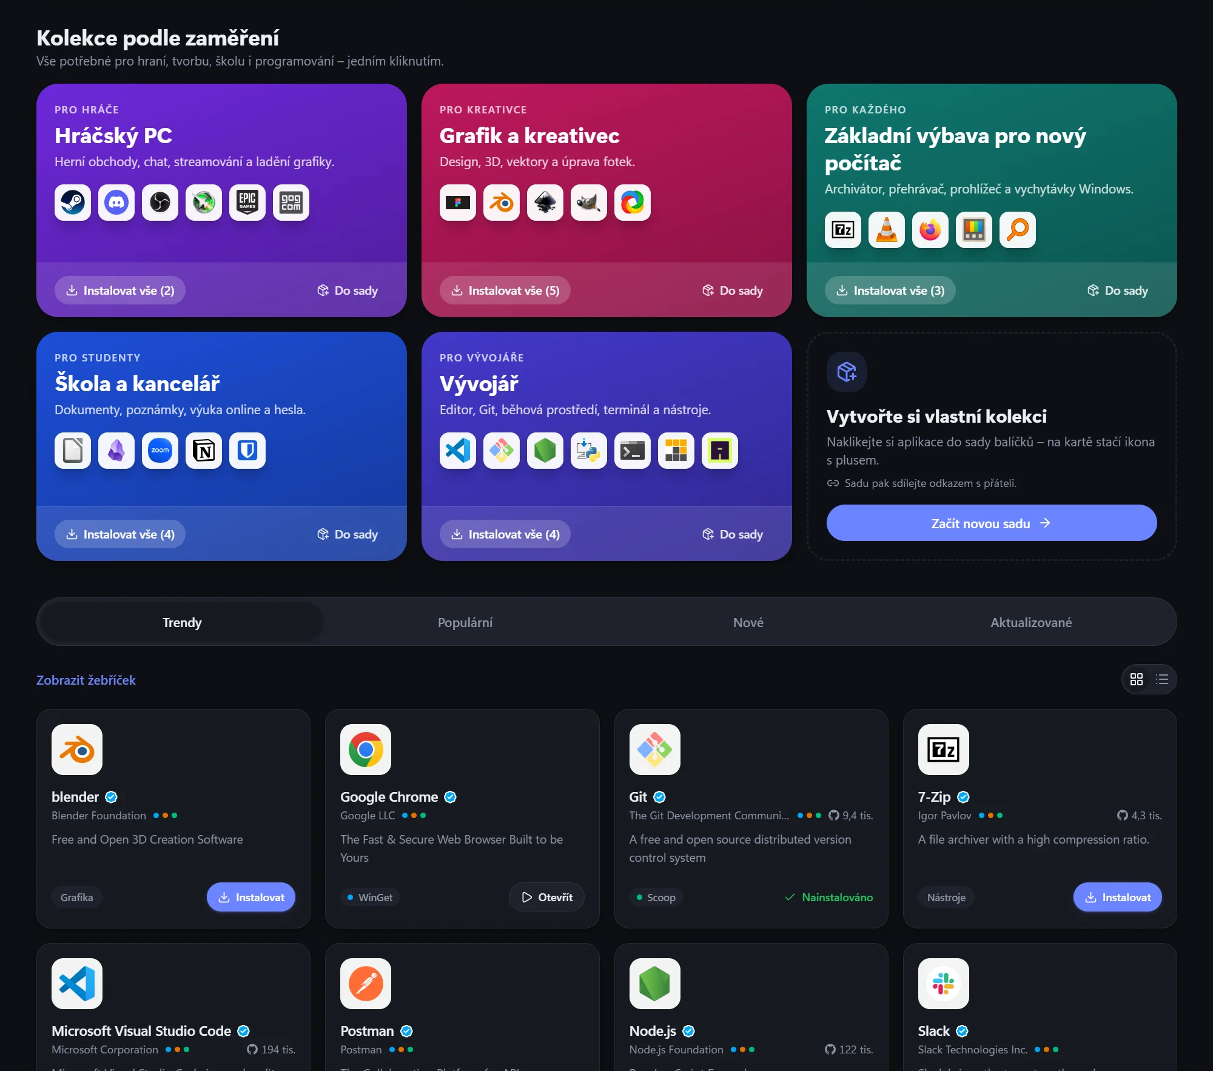The width and height of the screenshot is (1213, 1071).
Task: Click the Inkscape icon in Grafik a kreativec
Action: click(545, 203)
